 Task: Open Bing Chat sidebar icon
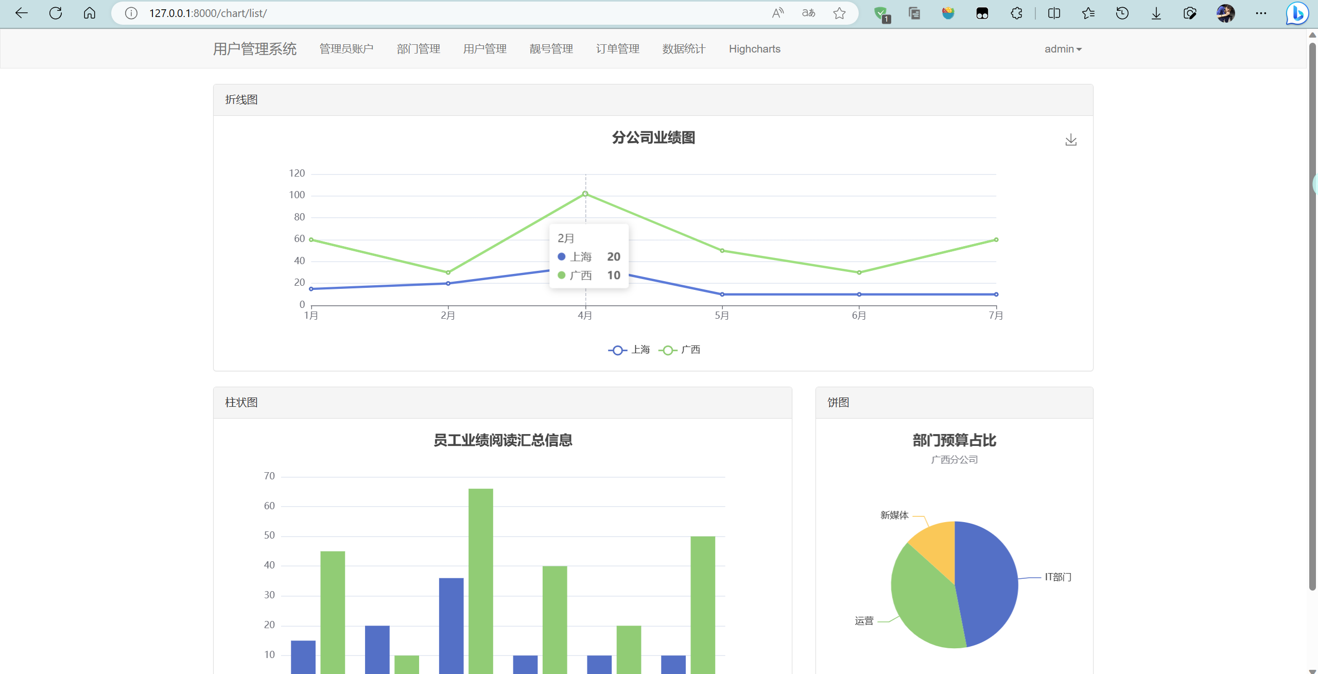click(x=1297, y=13)
